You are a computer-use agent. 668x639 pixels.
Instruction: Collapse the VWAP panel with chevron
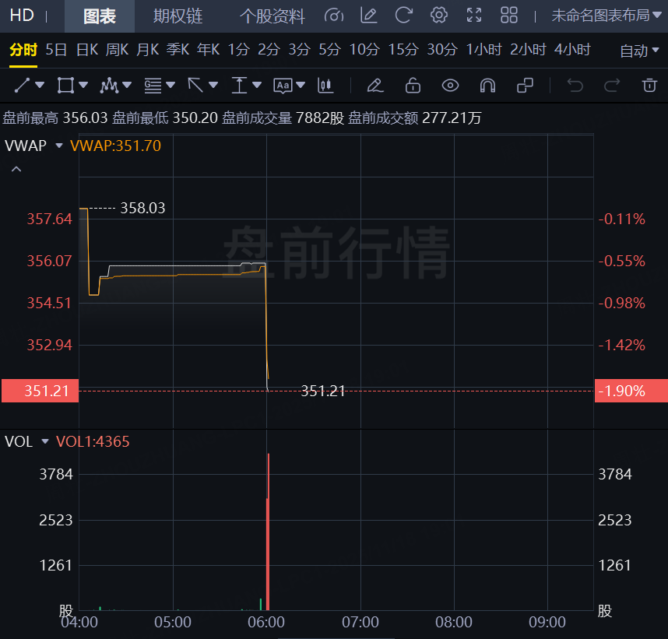pos(16,169)
